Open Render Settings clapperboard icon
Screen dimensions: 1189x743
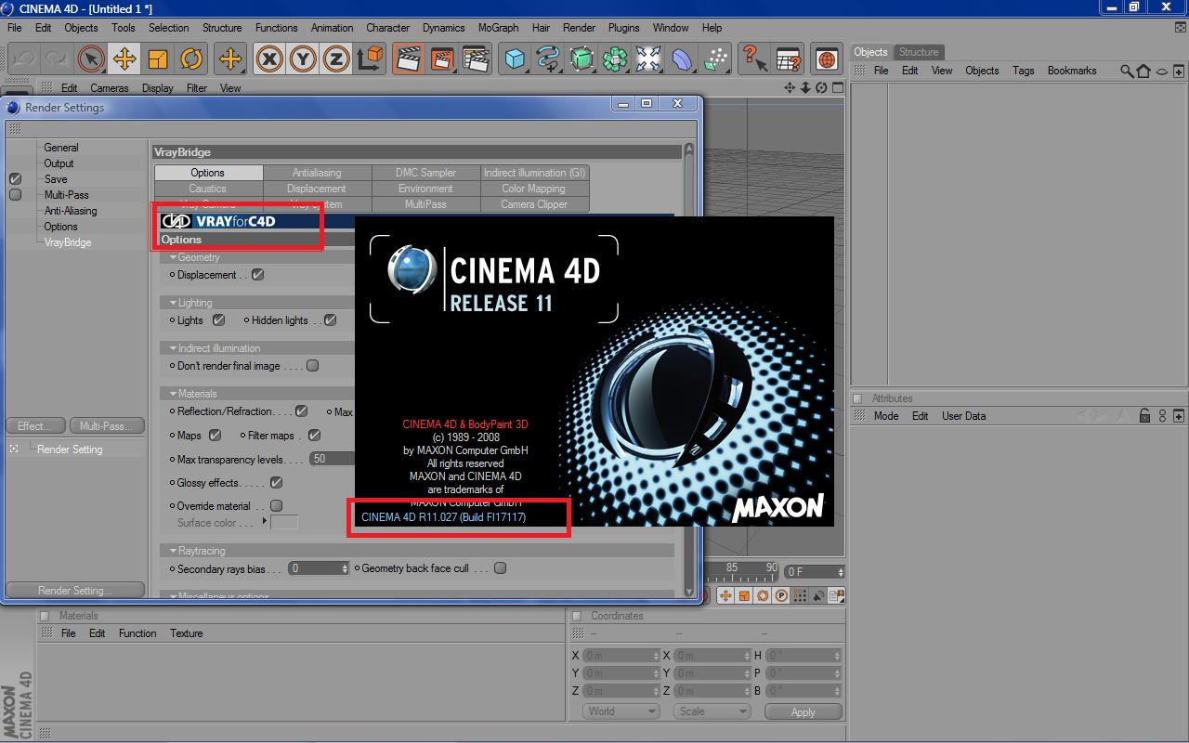pyautogui.click(x=476, y=59)
